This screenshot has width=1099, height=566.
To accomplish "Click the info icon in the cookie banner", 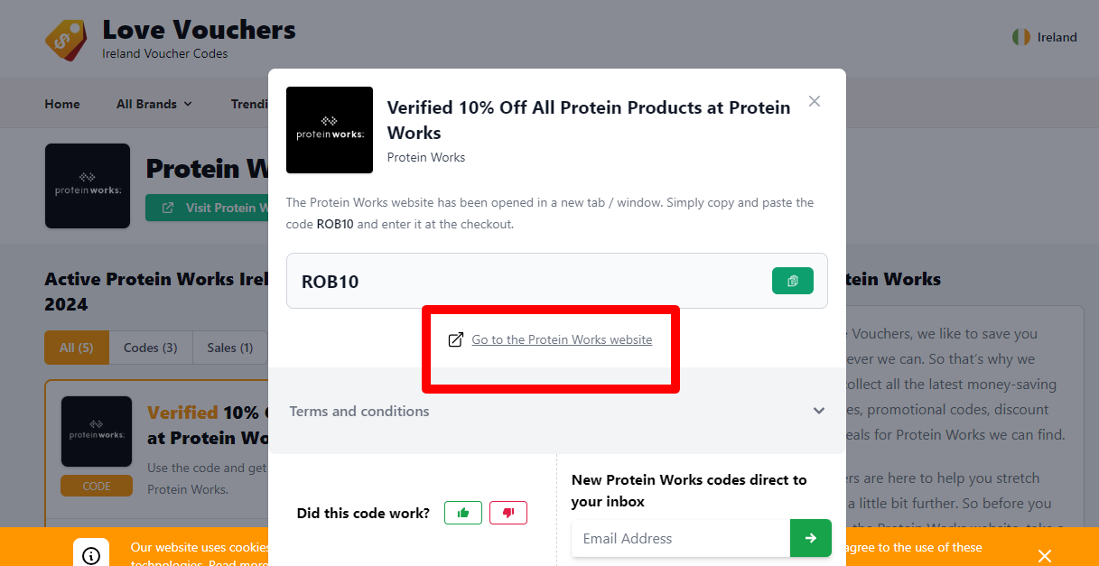I will (90, 553).
